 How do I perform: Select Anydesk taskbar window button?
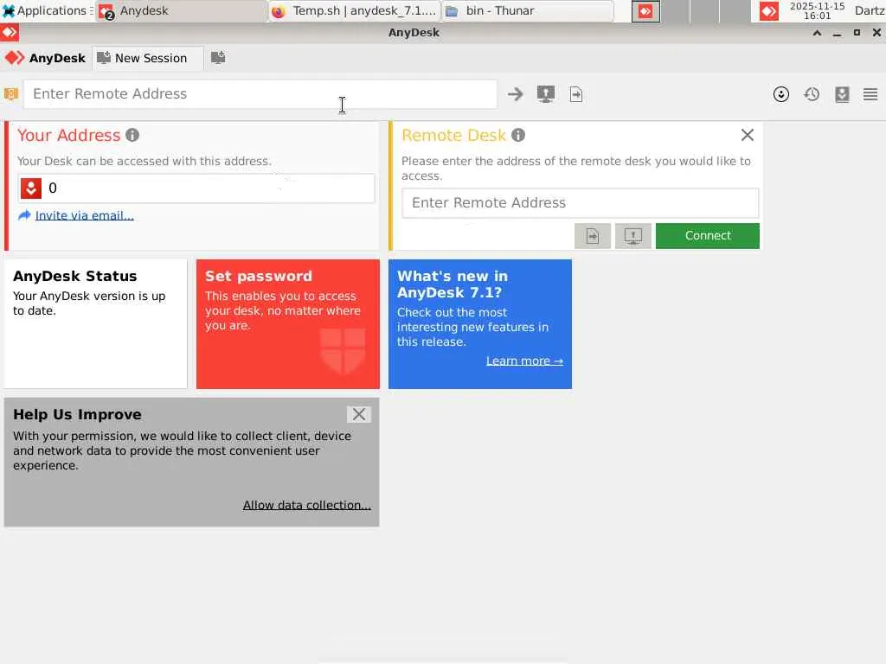point(181,10)
